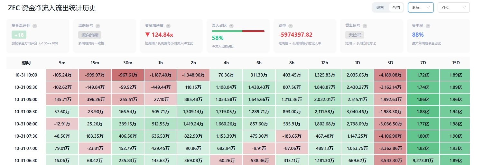Click the 70.36万 cell

pyautogui.click(x=226, y=75)
